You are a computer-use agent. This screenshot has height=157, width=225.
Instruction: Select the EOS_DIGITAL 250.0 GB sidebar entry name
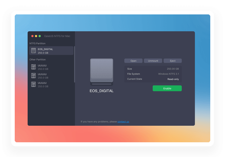click(45, 49)
